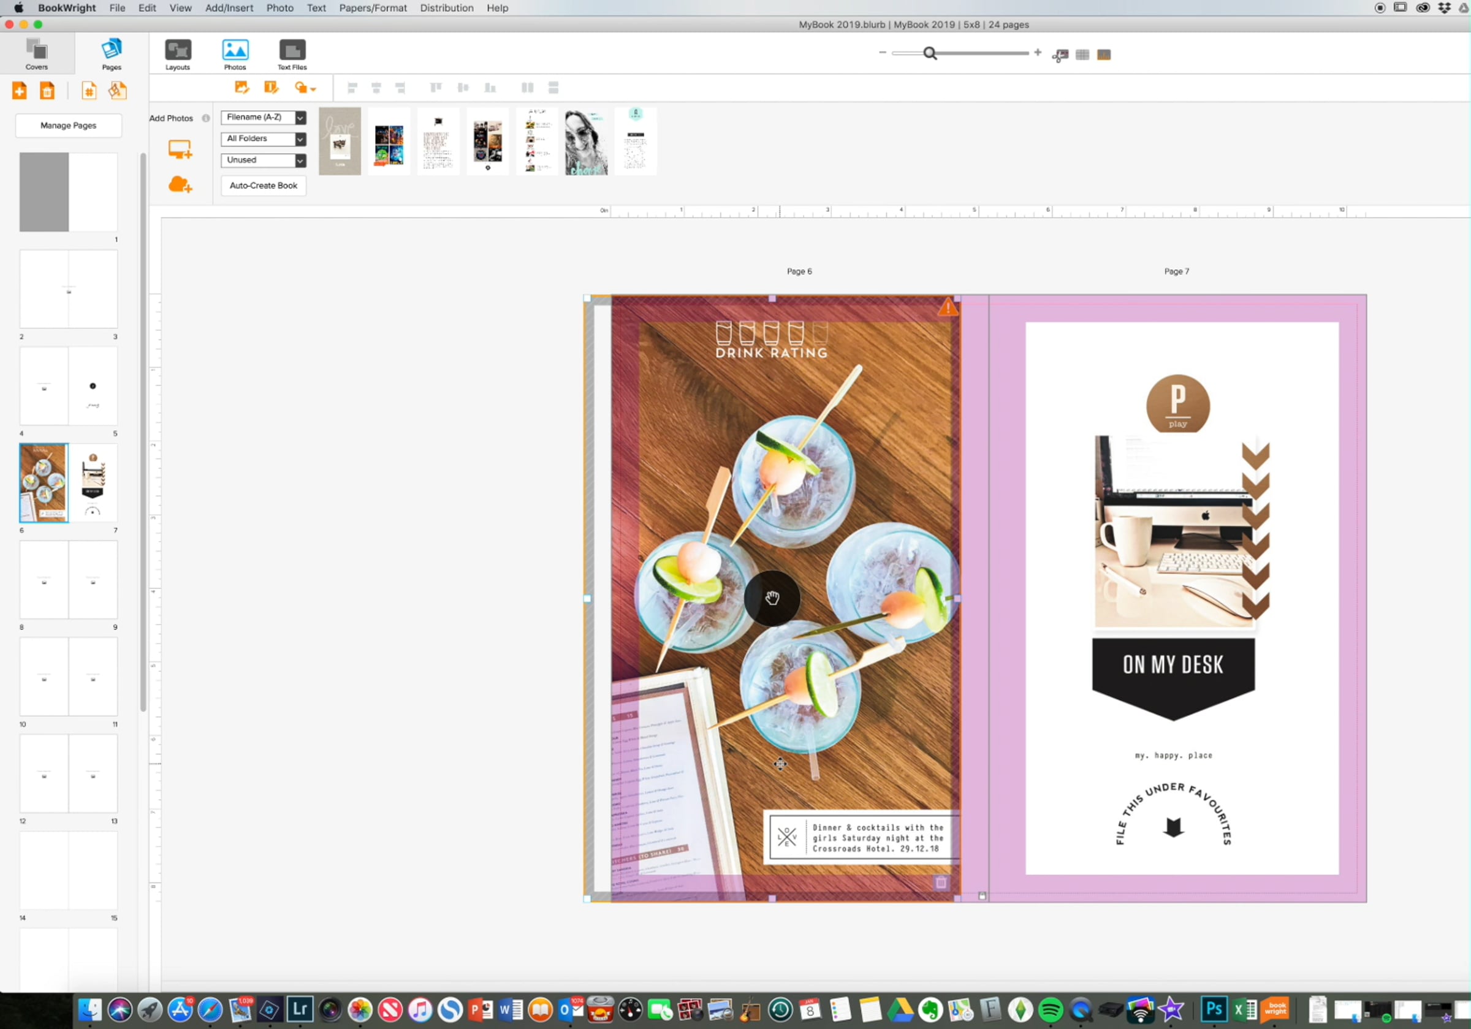Viewport: 1471px width, 1029px height.
Task: Add a new page with orange plus icon
Action: [x=19, y=90]
